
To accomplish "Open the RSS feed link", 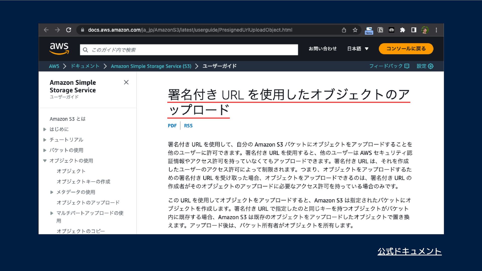I will pos(188,125).
